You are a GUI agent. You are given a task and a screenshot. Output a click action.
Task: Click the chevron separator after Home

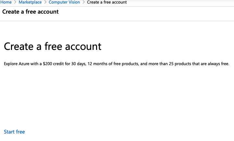click(15, 2)
